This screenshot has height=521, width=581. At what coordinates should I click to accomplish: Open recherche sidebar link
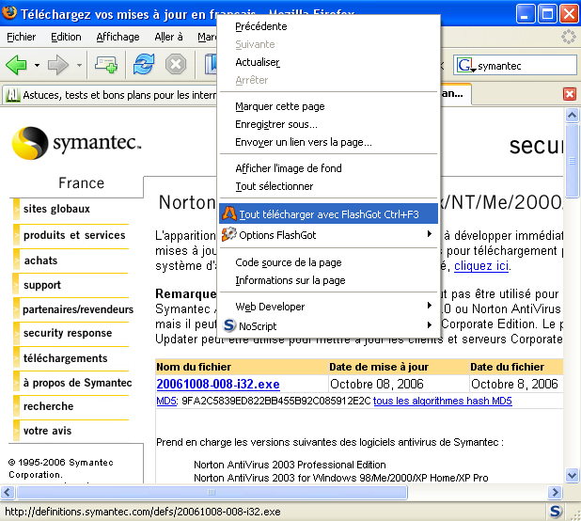[48, 406]
